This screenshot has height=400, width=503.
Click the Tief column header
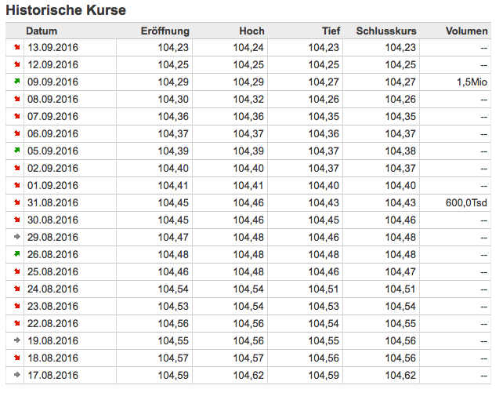(331, 31)
